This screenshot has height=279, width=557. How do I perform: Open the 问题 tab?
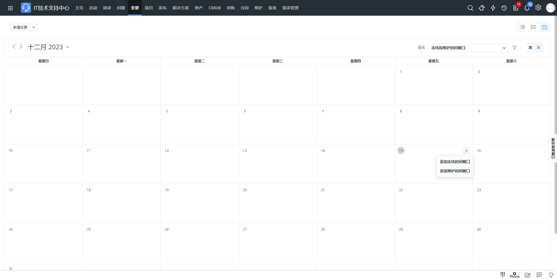[x=121, y=8]
